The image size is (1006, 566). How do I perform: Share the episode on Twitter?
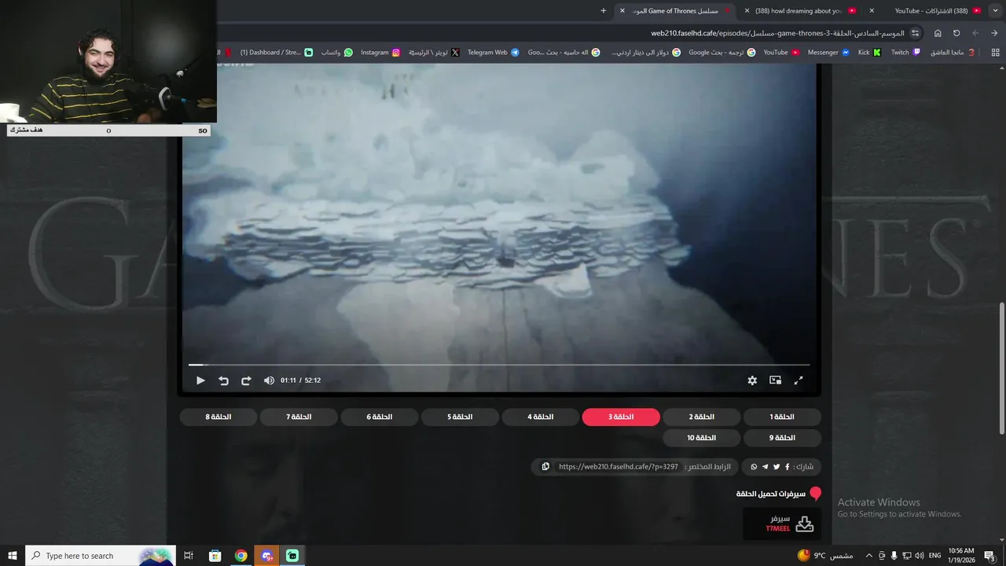tap(777, 467)
